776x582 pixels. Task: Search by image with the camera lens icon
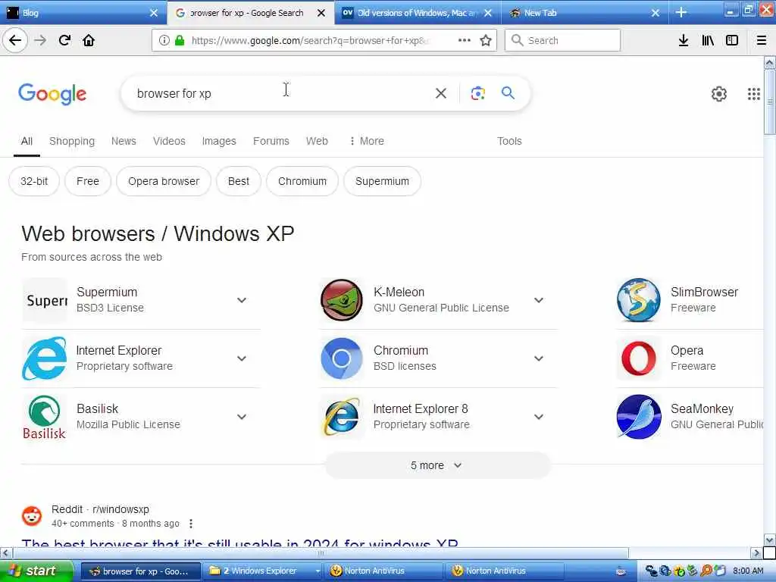[x=477, y=93]
